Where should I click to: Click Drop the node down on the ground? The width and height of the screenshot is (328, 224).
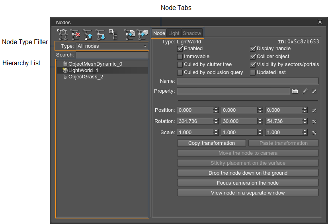point(248,173)
